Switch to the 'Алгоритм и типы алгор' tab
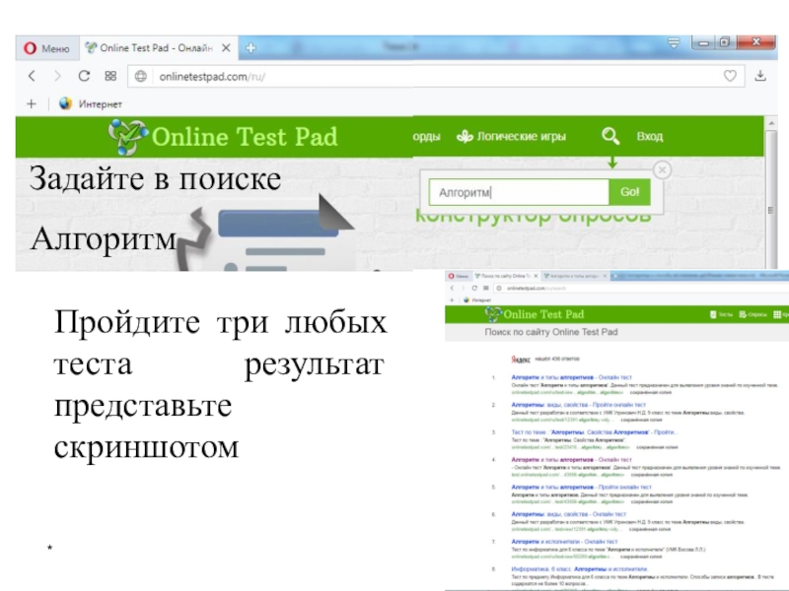Screen dimensions: 789x591 [572, 276]
